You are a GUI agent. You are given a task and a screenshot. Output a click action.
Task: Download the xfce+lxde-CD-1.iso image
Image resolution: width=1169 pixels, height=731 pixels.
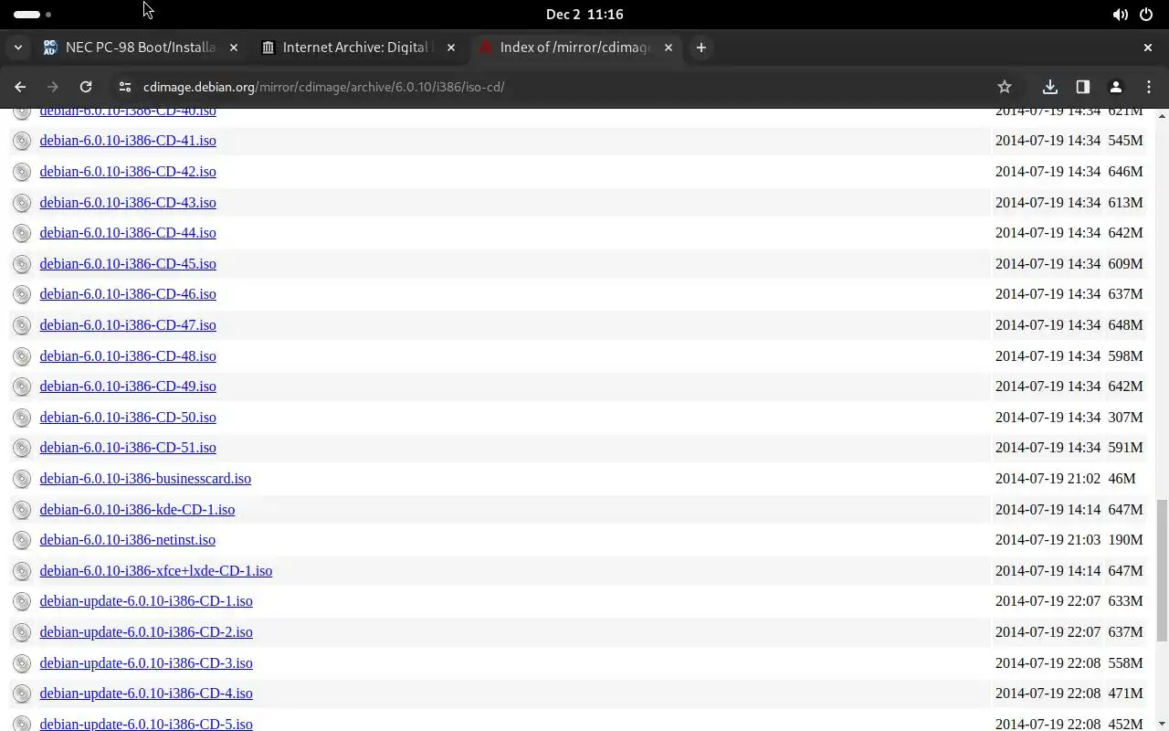tap(156, 571)
